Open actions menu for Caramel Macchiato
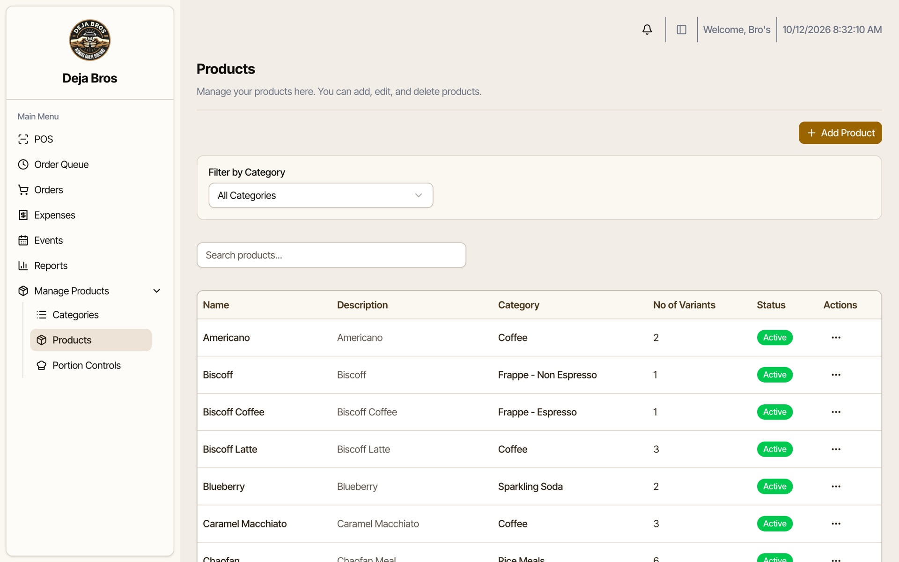 pos(836,524)
